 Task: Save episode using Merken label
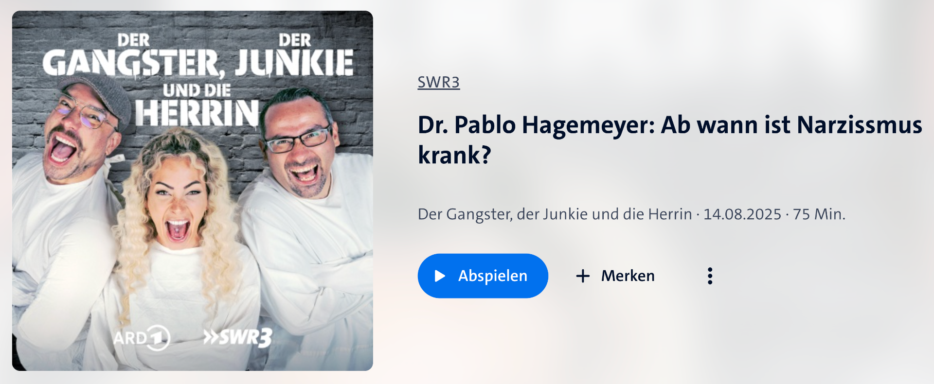click(628, 276)
